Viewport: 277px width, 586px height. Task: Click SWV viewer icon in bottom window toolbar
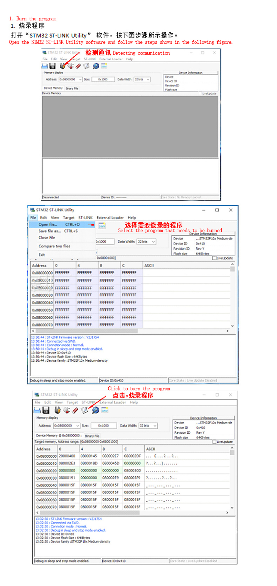[104, 410]
